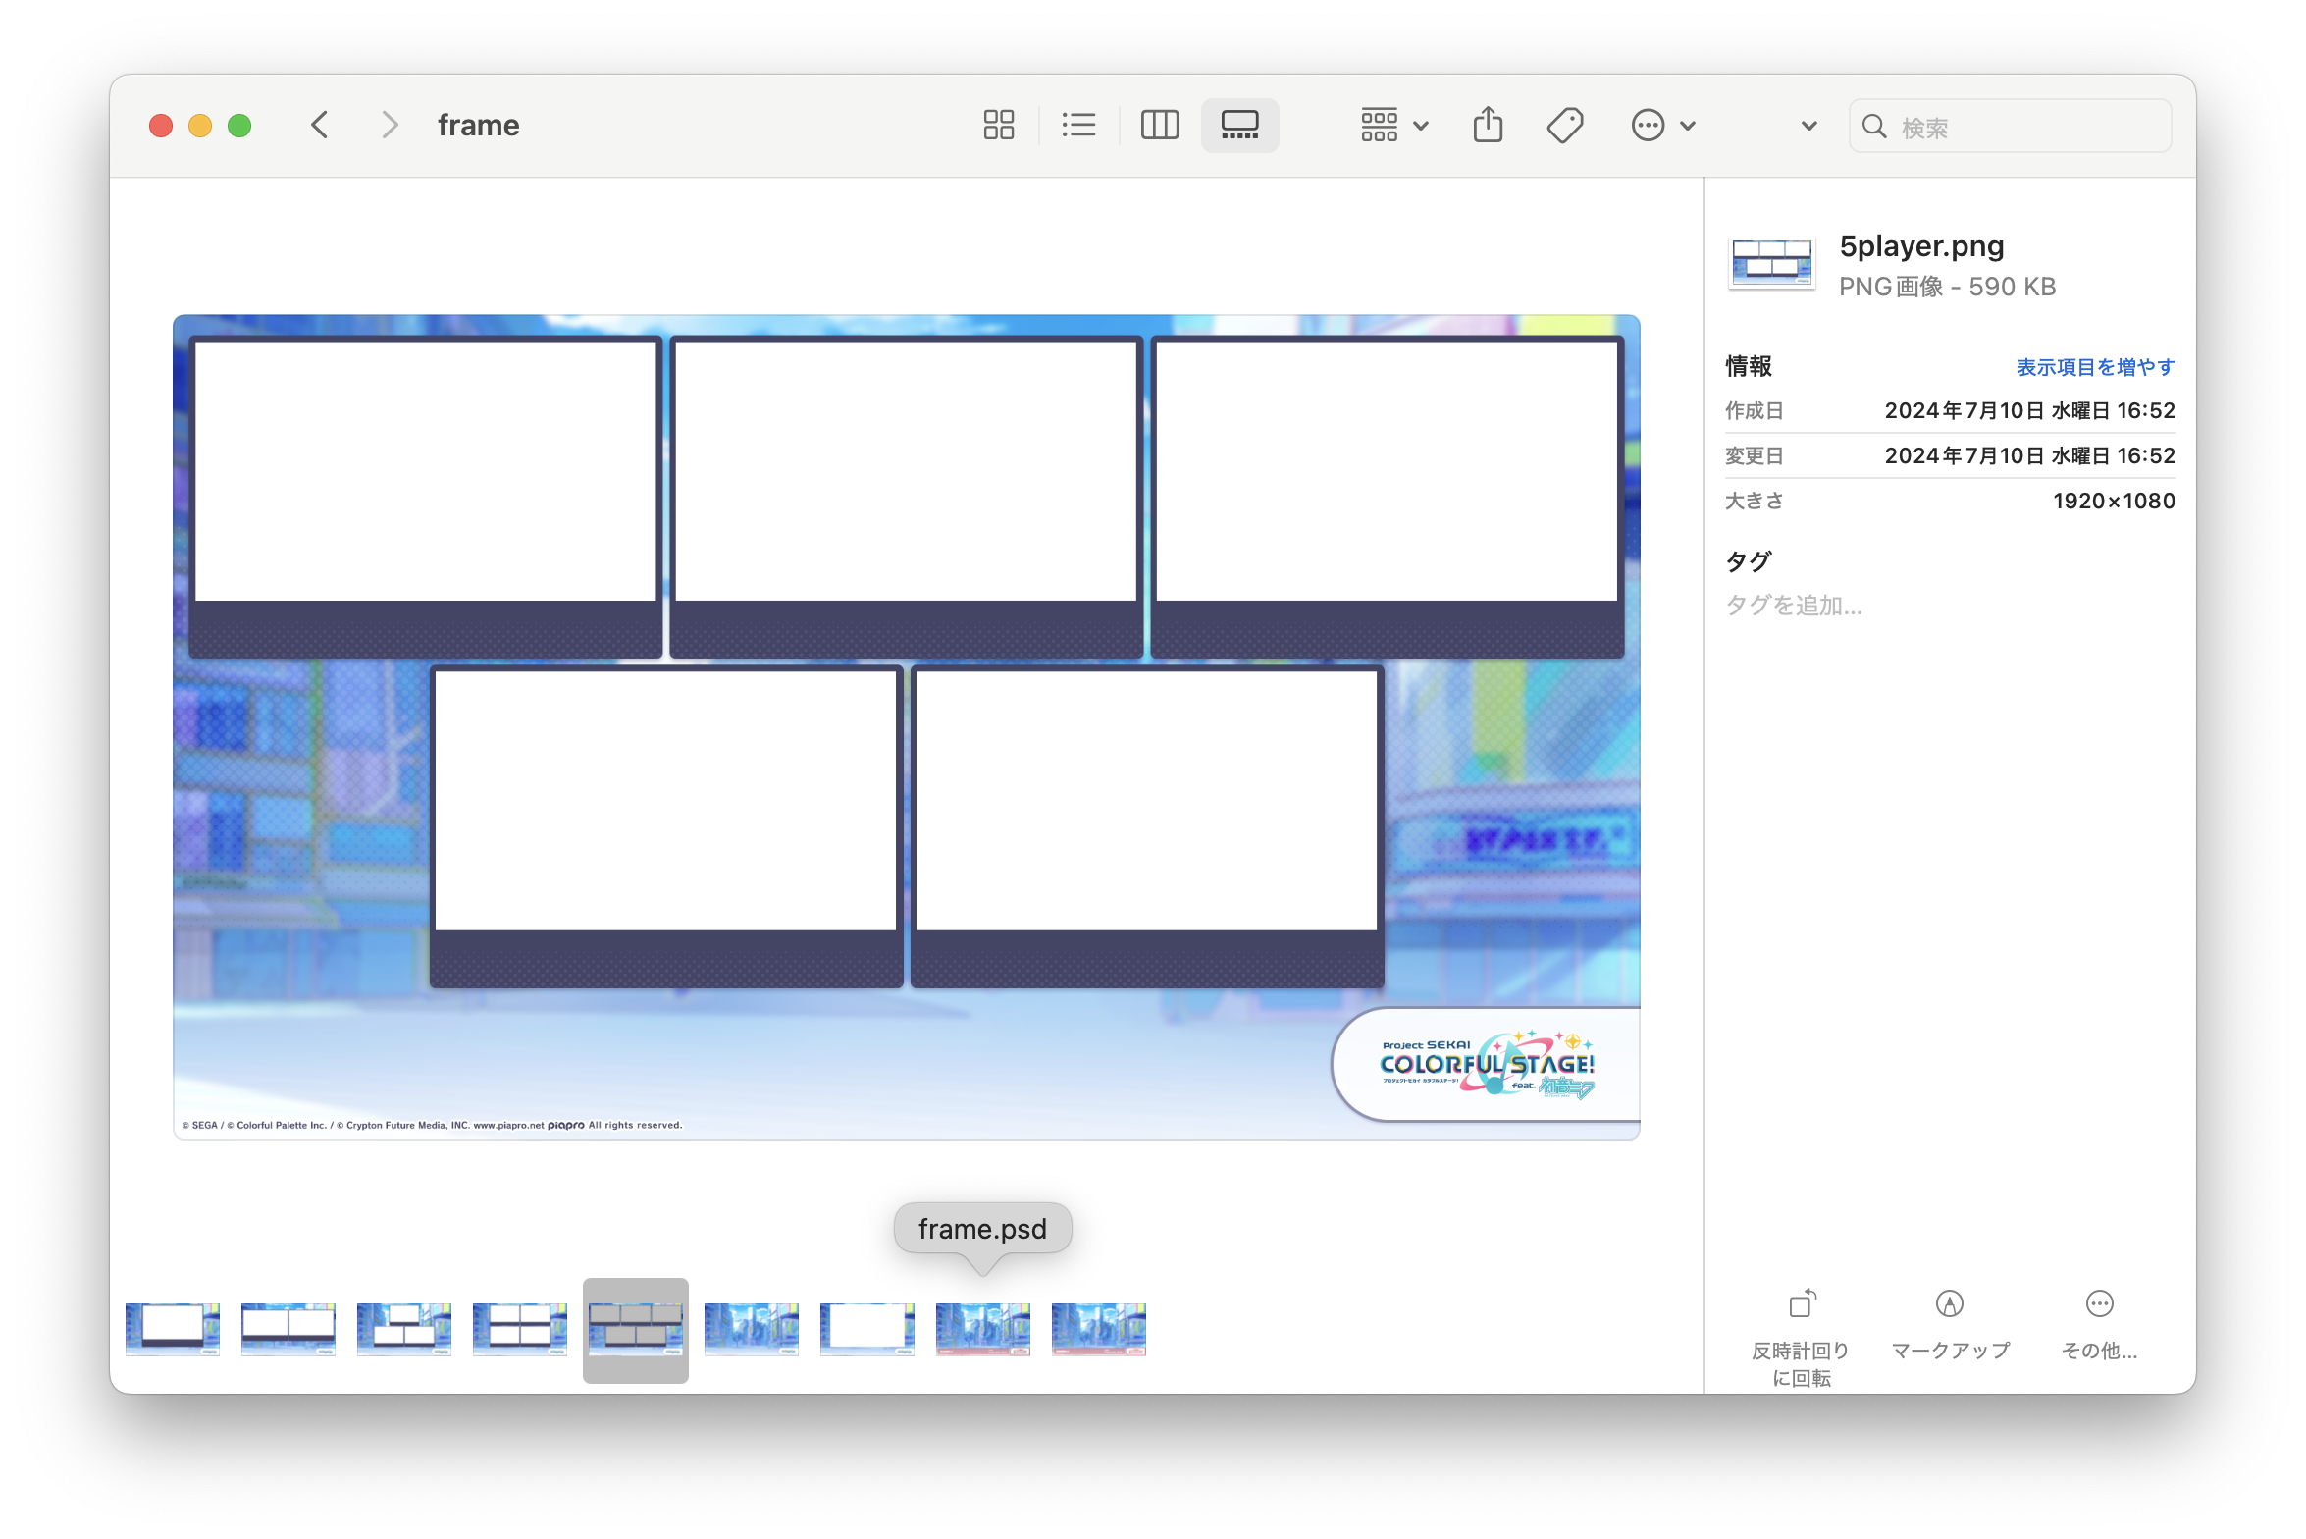Viewport: 2306px width, 1539px height.
Task: Open the ellipsis action menu
Action: coord(1662,126)
